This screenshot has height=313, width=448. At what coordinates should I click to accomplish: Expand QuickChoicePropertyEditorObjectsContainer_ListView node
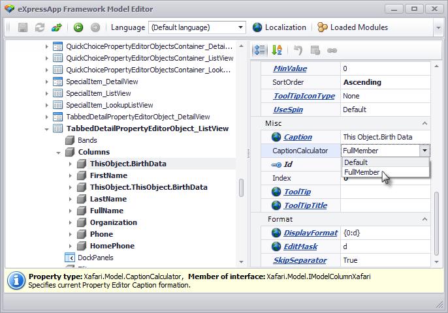point(46,58)
